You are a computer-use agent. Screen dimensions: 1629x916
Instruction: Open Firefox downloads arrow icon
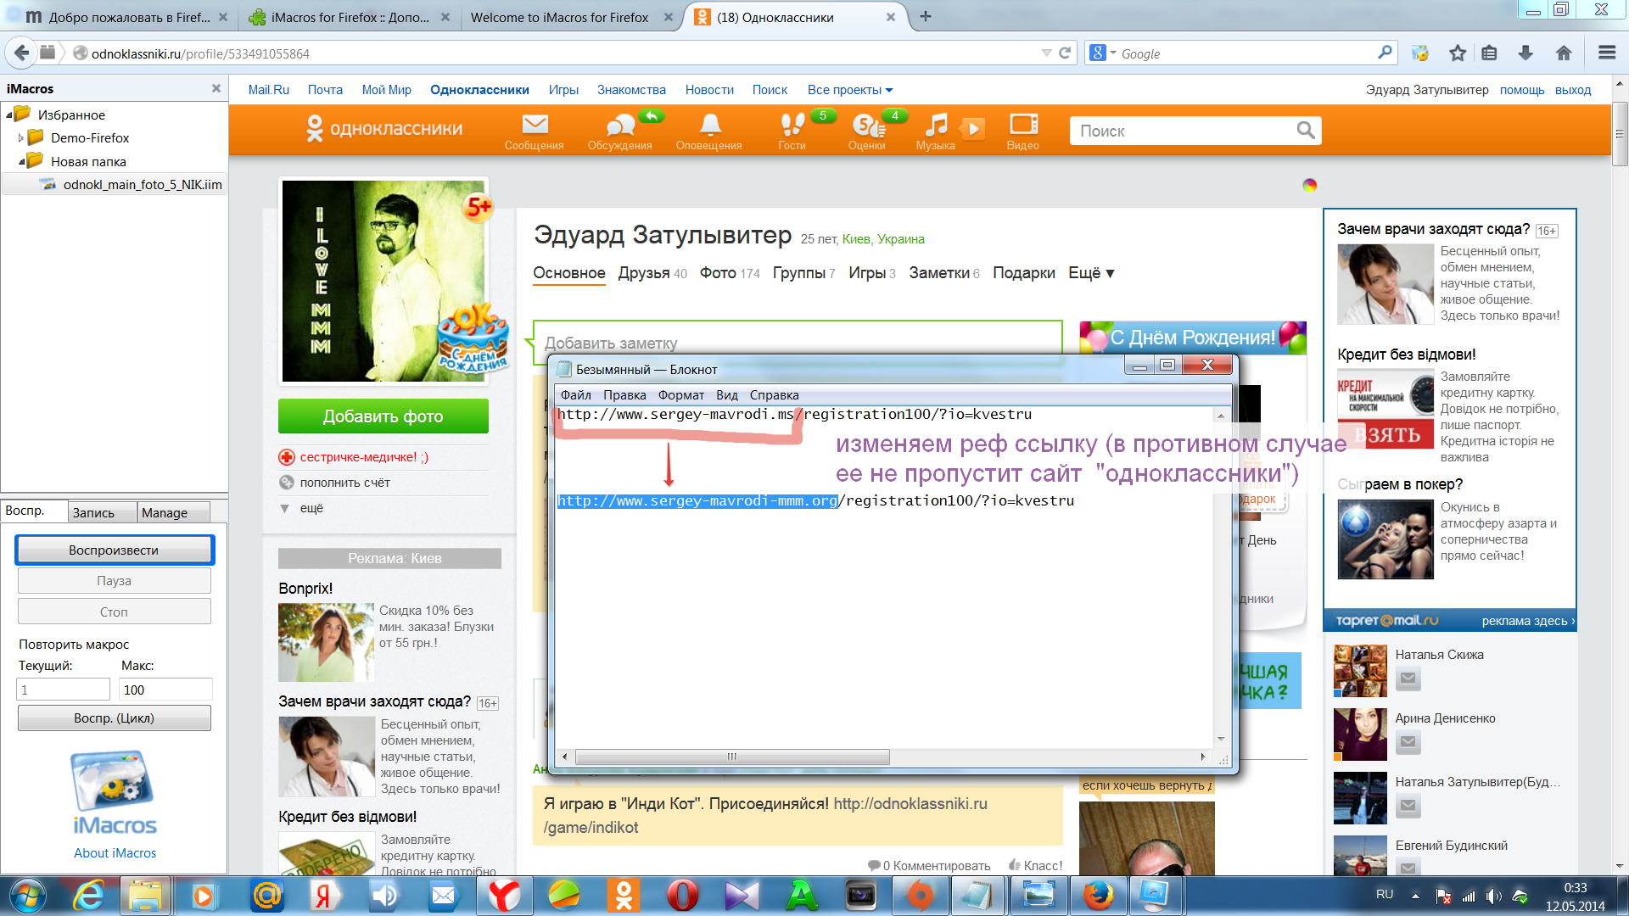[1525, 53]
